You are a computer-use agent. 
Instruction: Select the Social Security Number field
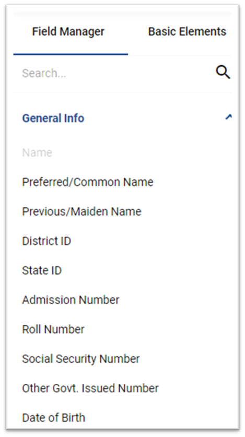point(81,359)
